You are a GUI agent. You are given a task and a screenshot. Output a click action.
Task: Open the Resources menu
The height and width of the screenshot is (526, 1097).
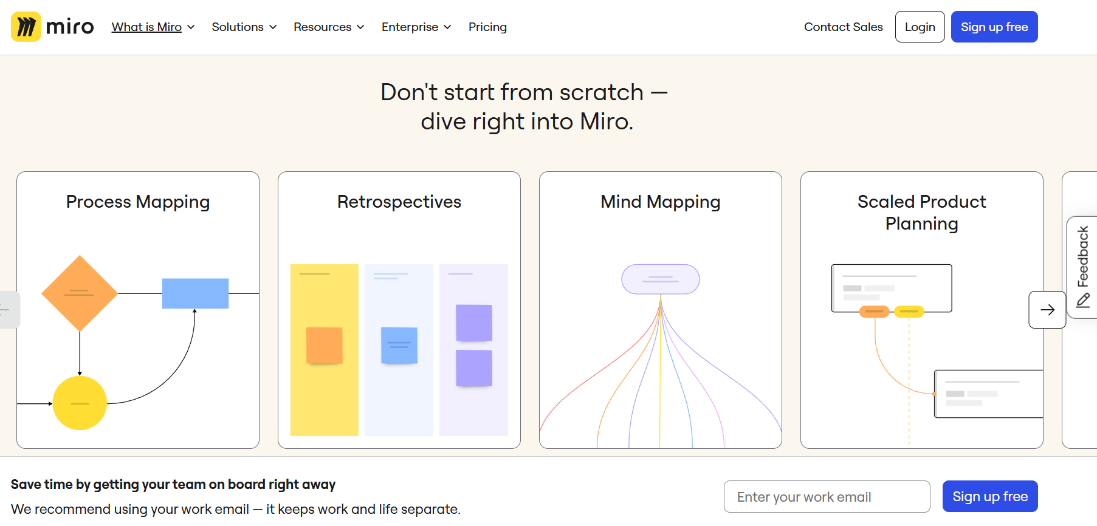(322, 27)
